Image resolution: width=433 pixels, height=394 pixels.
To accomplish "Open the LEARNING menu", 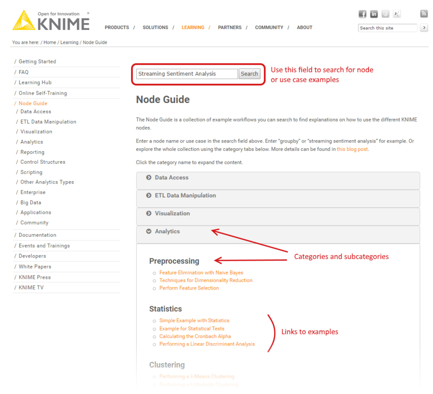I will coord(193,27).
